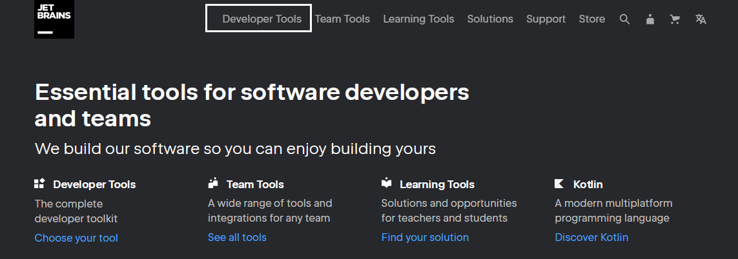Viewport: 738px width, 259px height.
Task: Open the Store menu
Action: [591, 19]
